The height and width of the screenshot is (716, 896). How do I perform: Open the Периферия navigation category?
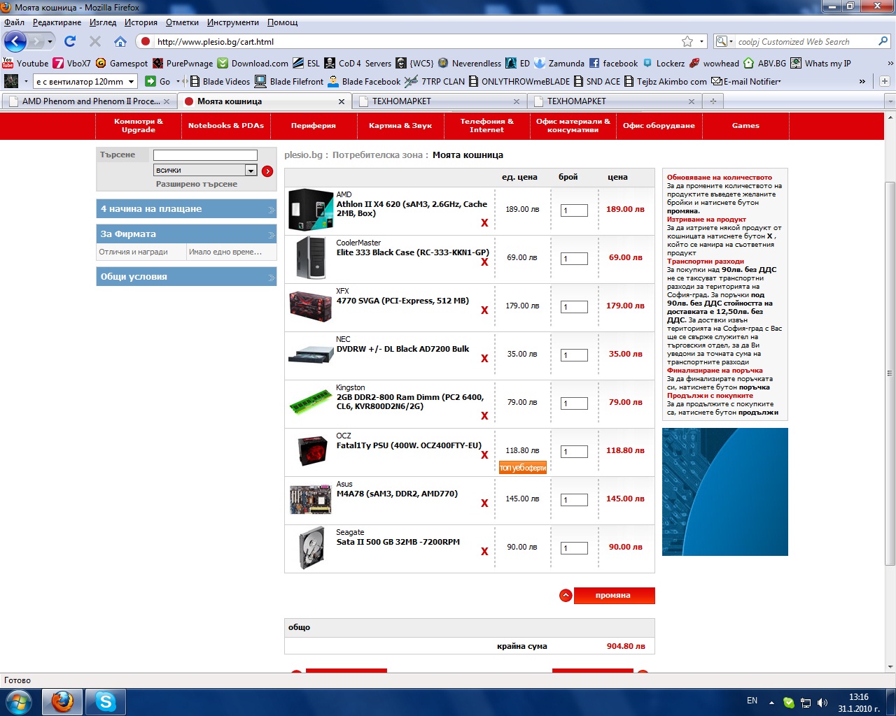point(313,126)
